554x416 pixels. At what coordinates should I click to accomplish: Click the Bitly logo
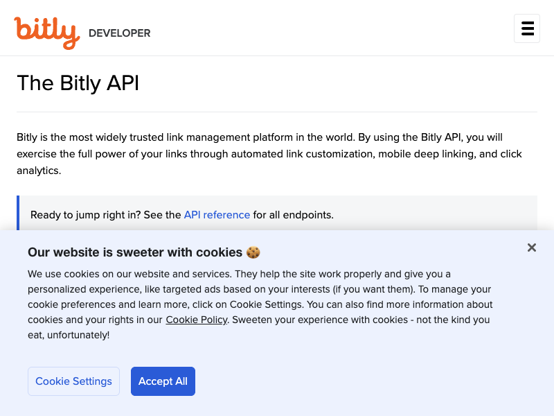coord(46,33)
